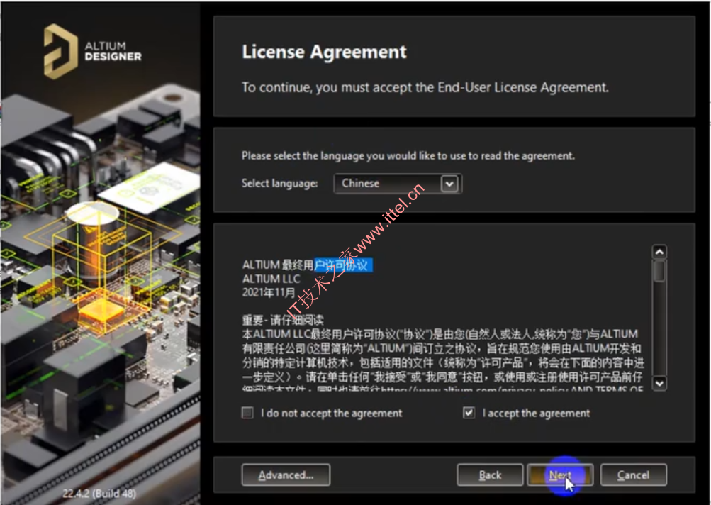
Task: Click the agreement scrollbar thumb
Action: pos(659,271)
